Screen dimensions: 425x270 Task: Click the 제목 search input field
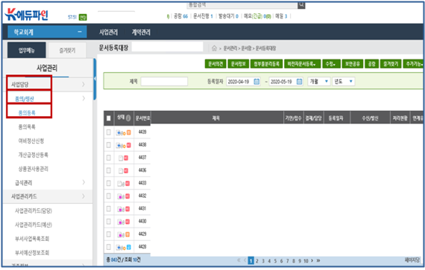(x=164, y=81)
